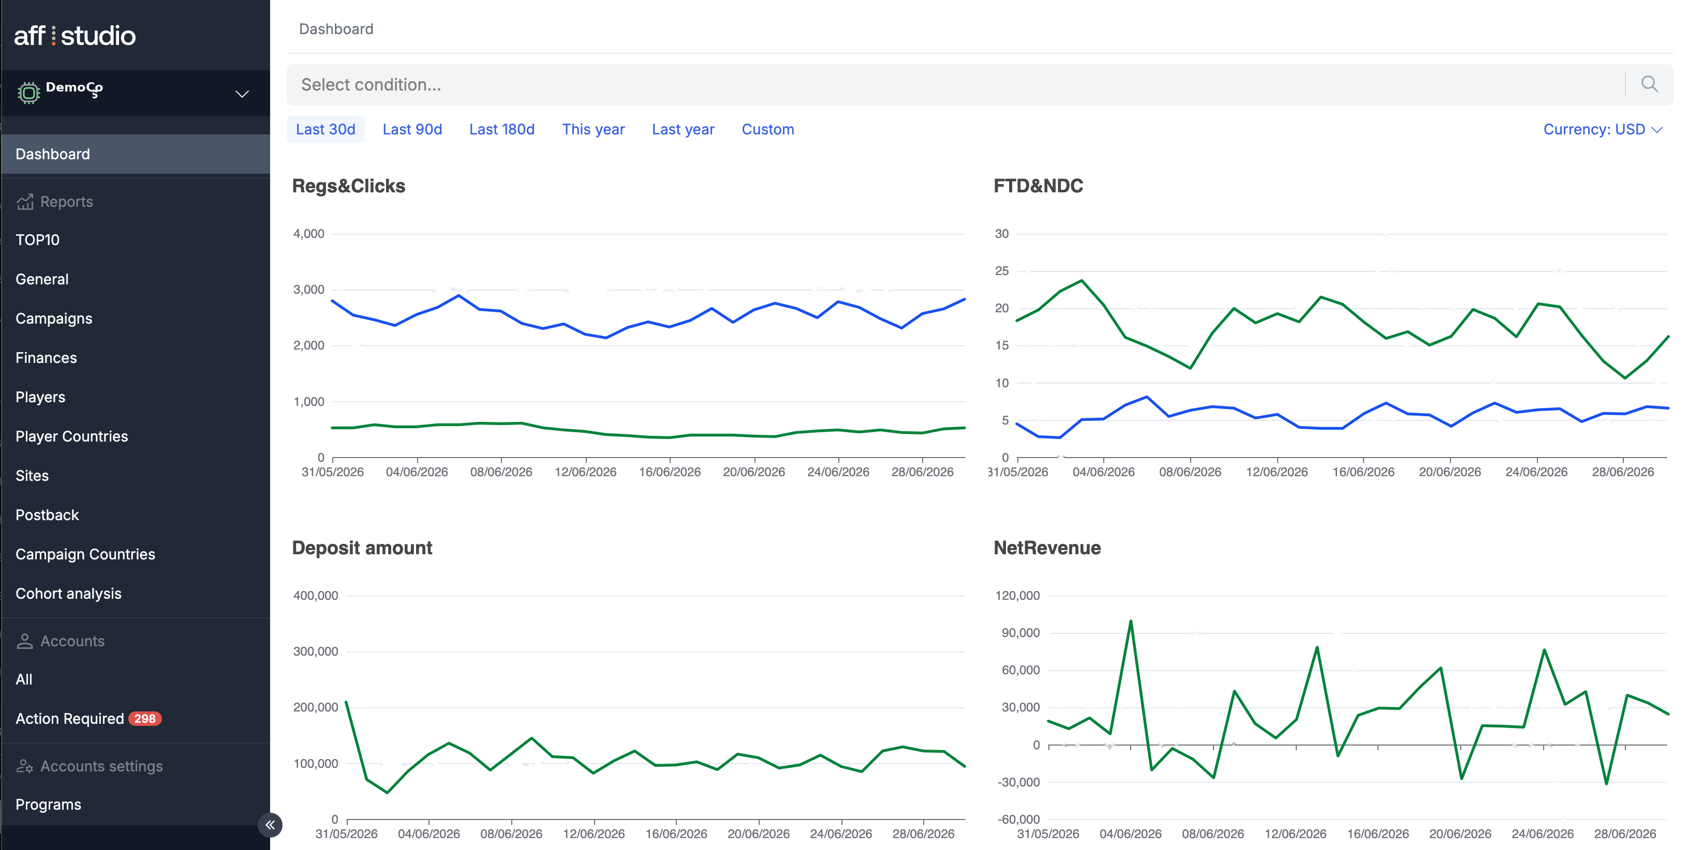Open the Programs settings page

point(49,804)
